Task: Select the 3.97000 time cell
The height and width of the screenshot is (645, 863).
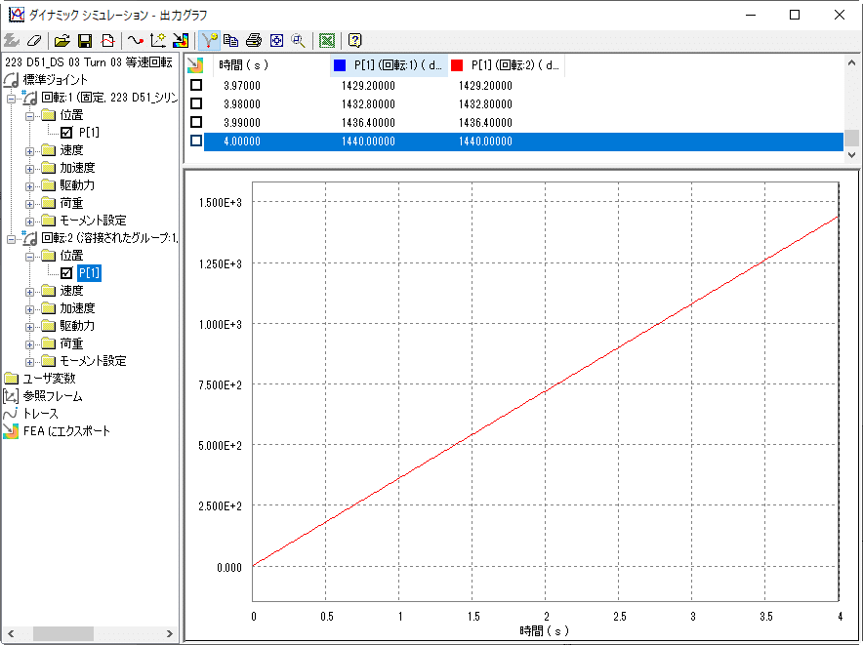Action: pos(242,86)
